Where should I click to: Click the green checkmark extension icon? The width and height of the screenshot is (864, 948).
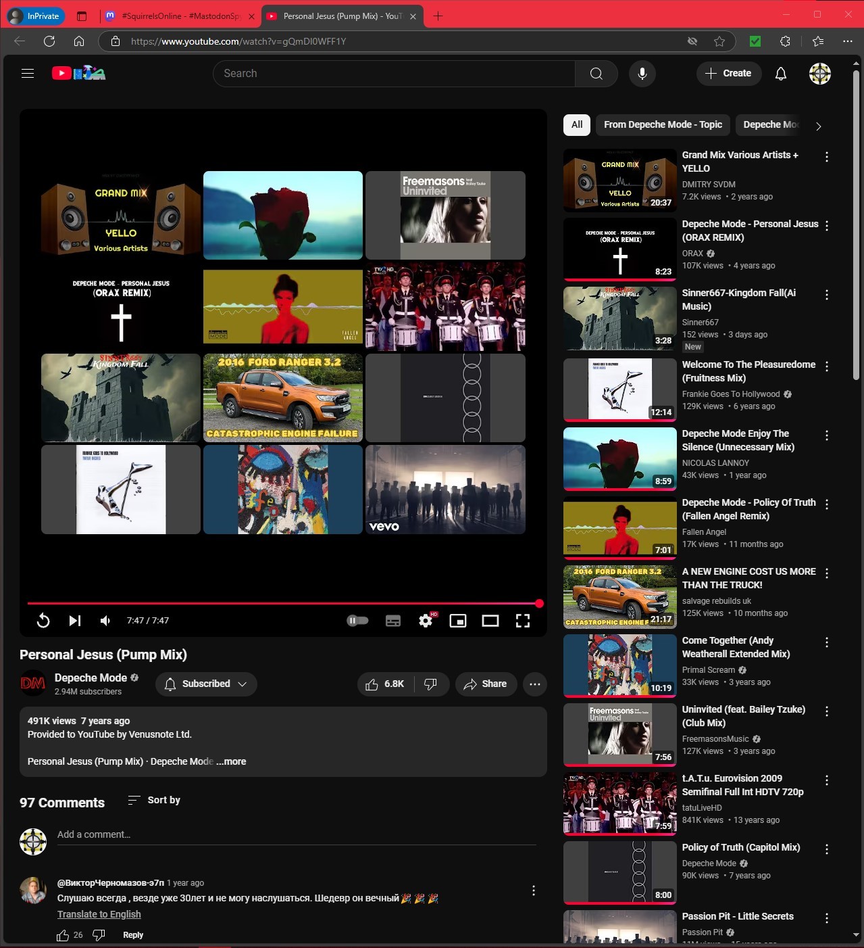[x=755, y=41]
